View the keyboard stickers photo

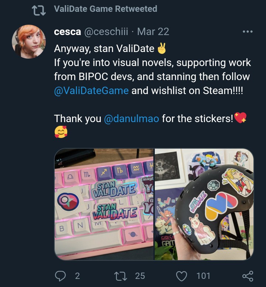click(104, 204)
